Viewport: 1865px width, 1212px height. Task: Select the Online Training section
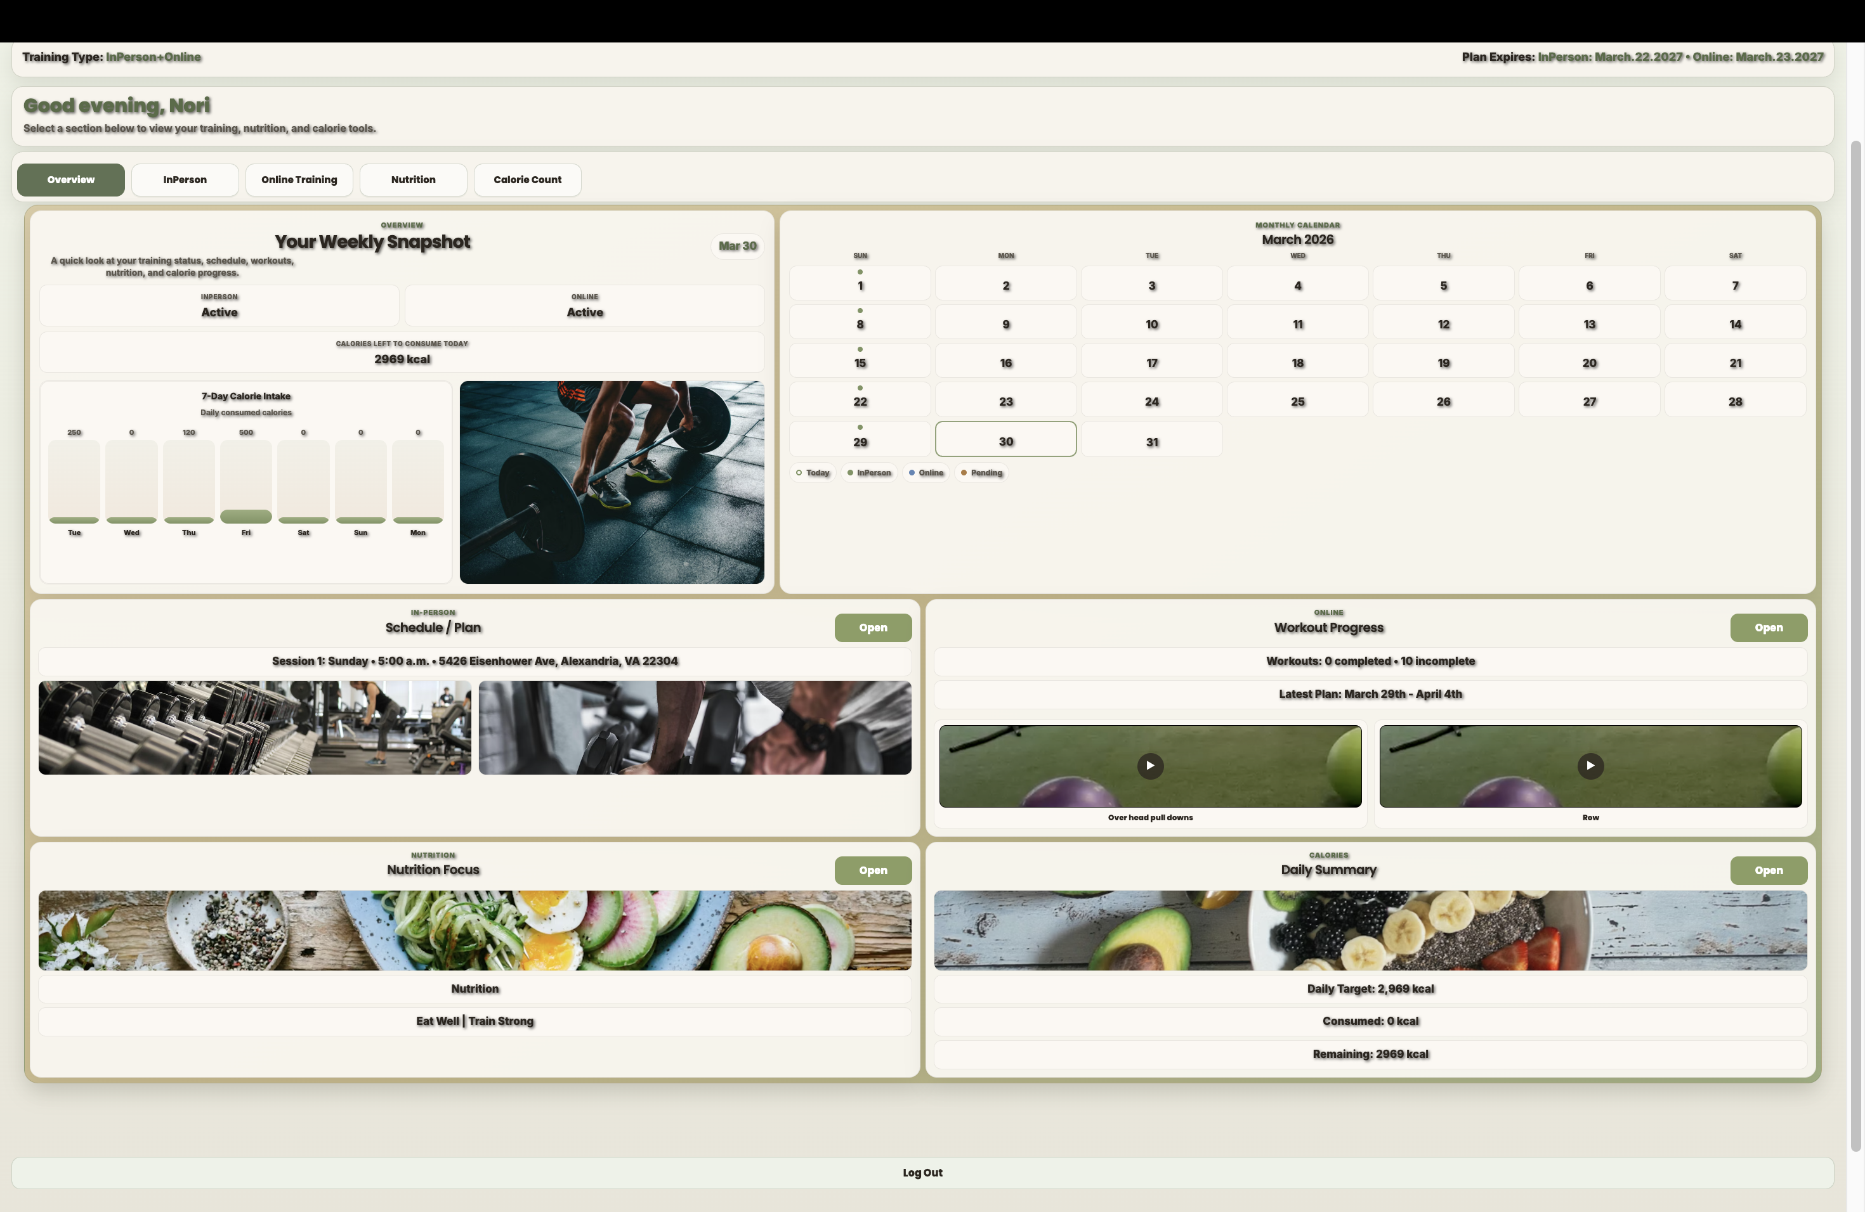pos(299,179)
